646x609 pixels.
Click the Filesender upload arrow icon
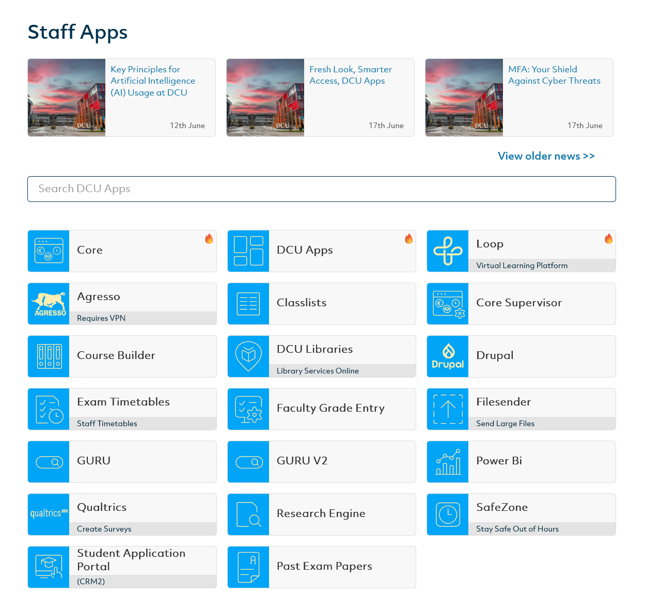tap(448, 409)
